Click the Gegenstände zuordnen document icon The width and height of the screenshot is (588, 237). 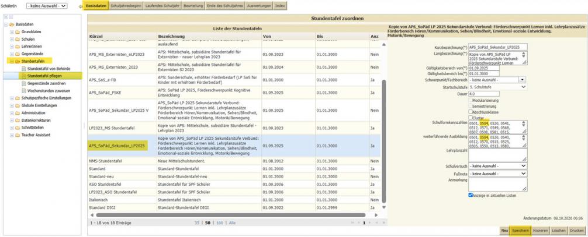(23, 83)
